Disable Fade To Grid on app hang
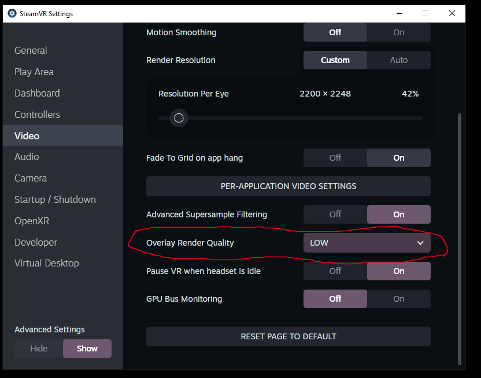Screen dimensions: 481x378 (x=335, y=158)
